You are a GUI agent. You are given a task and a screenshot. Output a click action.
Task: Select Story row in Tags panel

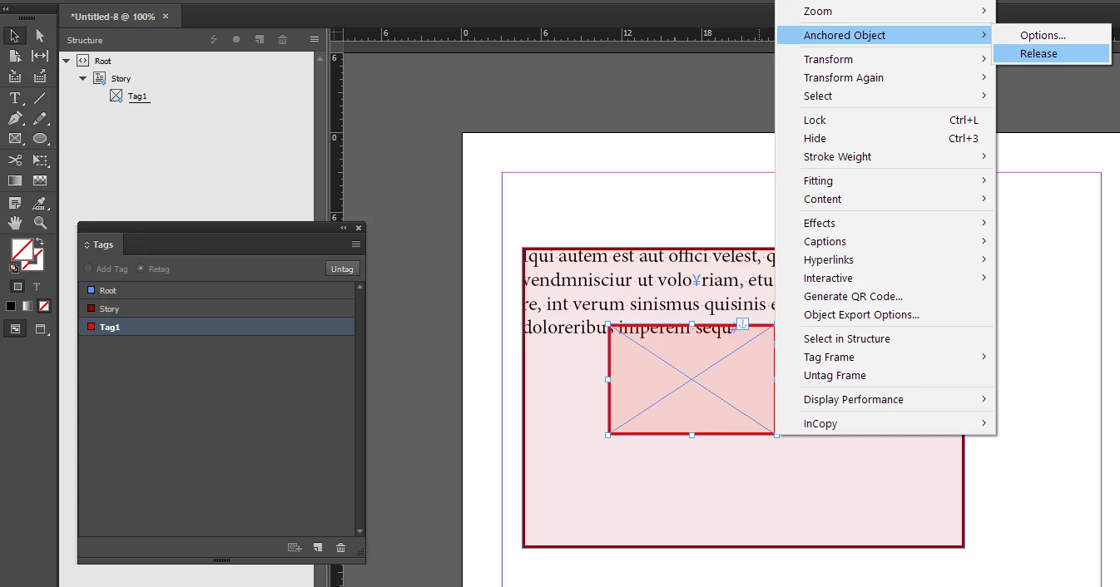point(216,308)
